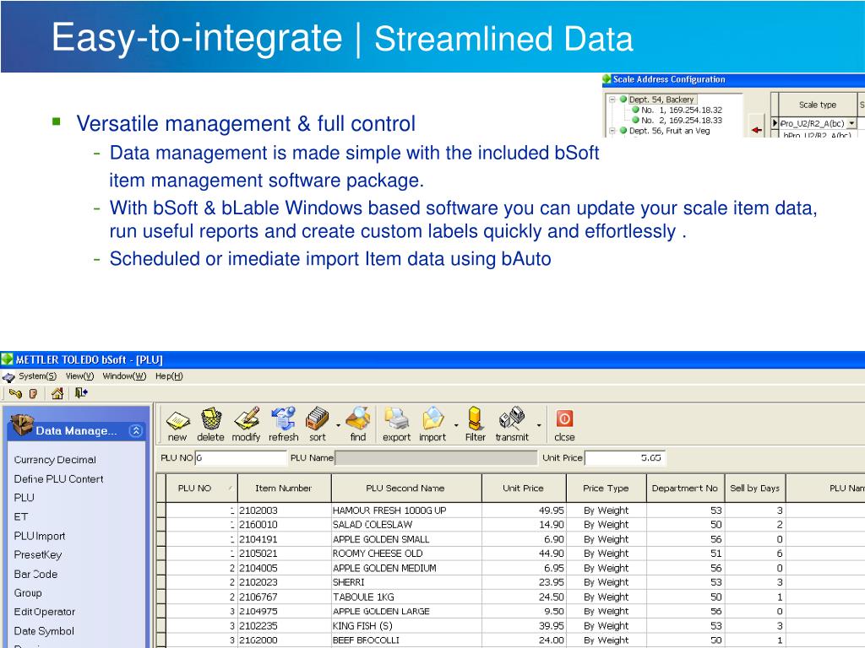Click the export printer icon
865x648 pixels.
[396, 418]
